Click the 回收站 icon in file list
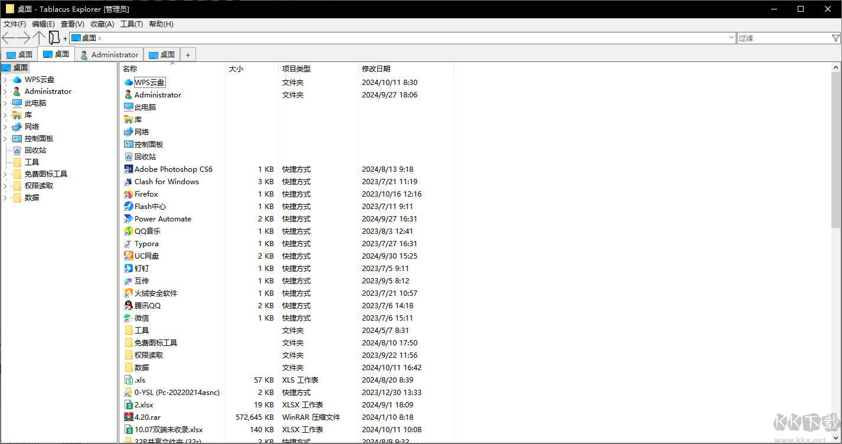The height and width of the screenshot is (444, 842). point(129,157)
